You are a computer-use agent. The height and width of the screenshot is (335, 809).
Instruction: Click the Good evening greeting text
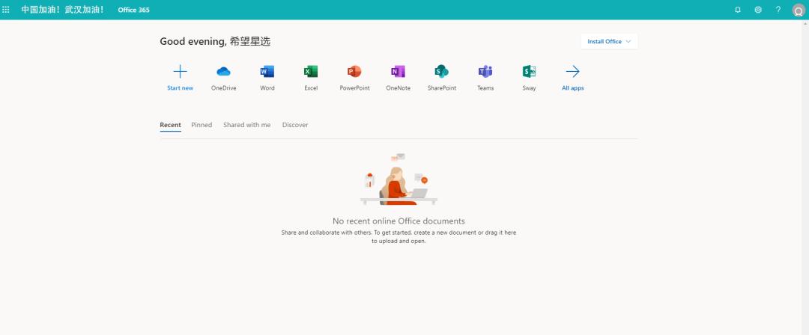click(215, 42)
